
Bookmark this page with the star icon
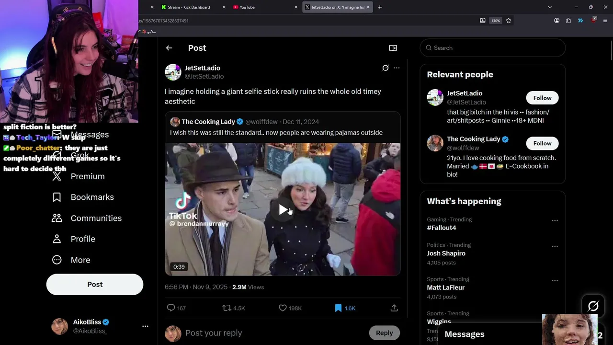click(509, 21)
